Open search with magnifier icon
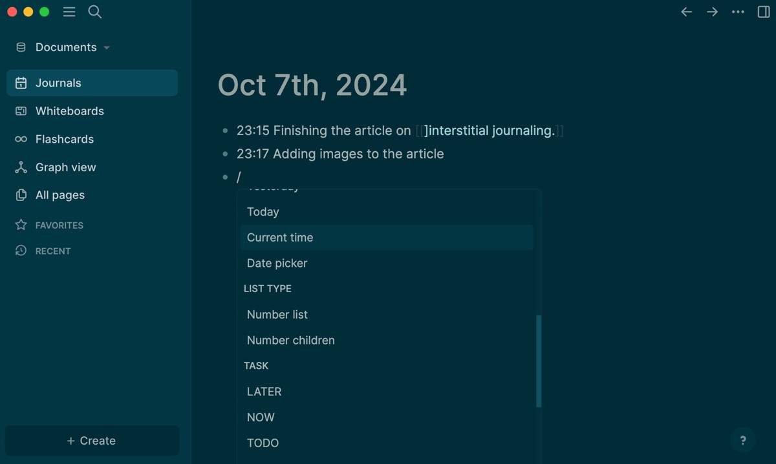This screenshot has height=464, width=776. coord(95,12)
